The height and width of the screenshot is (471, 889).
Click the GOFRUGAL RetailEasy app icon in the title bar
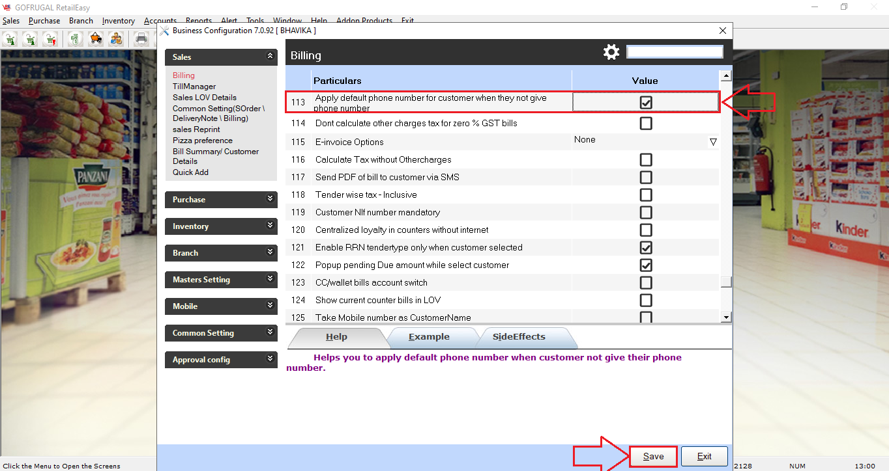coord(7,7)
